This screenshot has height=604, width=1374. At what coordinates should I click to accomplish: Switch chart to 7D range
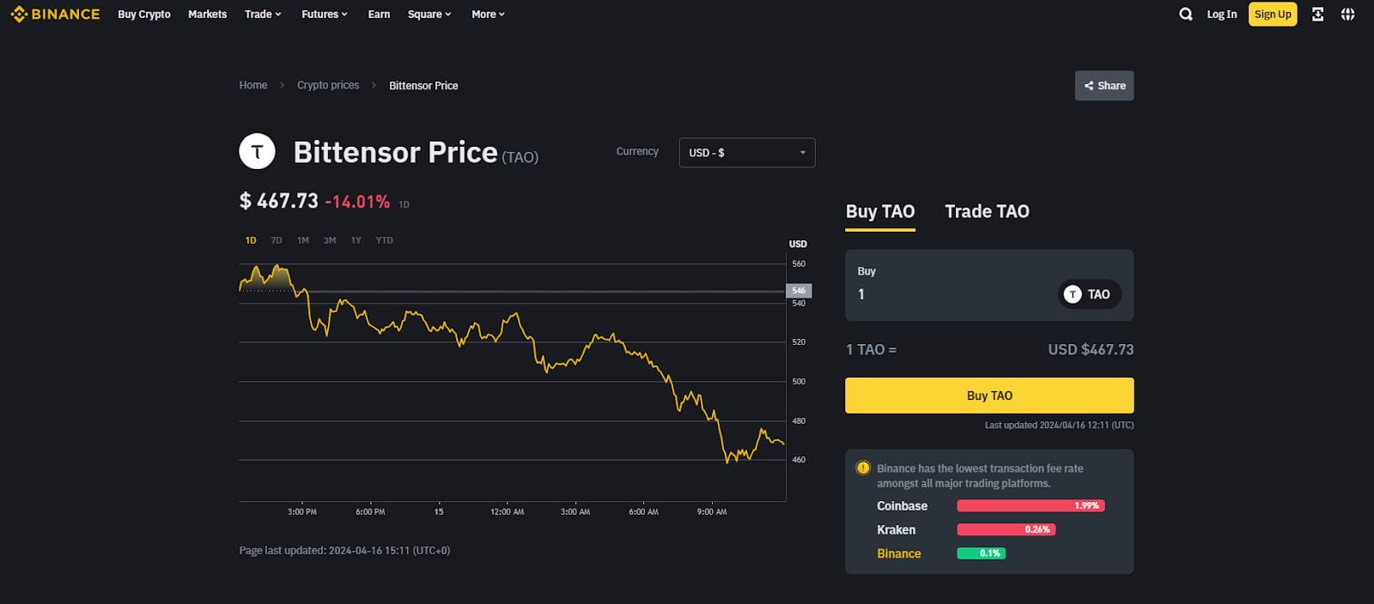[x=277, y=240]
